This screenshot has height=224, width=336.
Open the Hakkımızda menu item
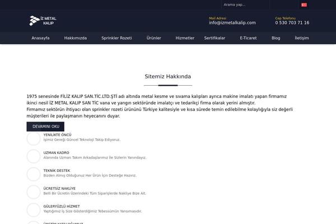point(76,38)
